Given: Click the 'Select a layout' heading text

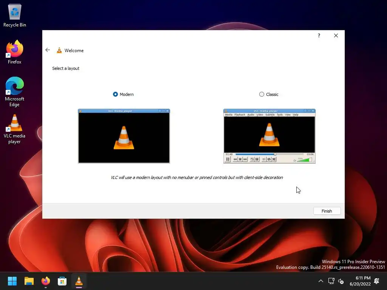Looking at the screenshot, I should [x=66, y=69].
